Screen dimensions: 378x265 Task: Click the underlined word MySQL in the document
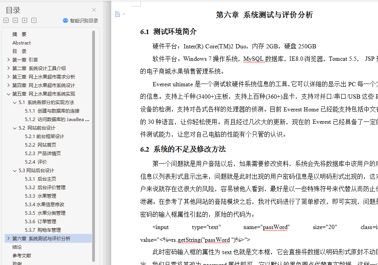click(x=254, y=59)
